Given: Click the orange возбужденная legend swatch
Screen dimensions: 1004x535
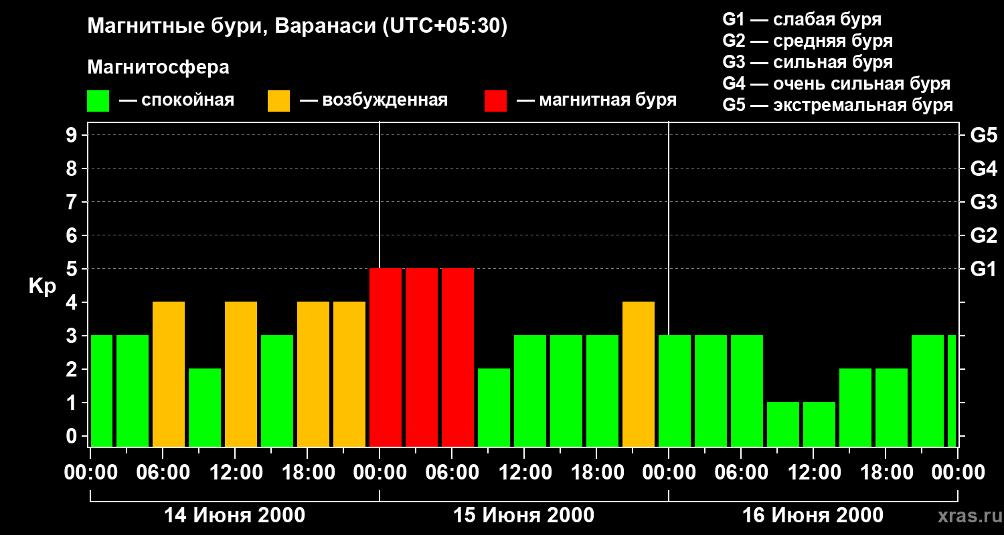Looking at the screenshot, I should [278, 101].
